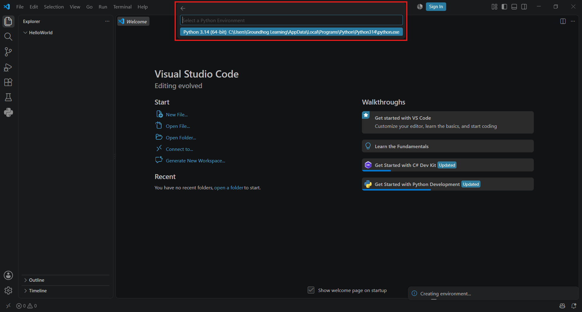
Task: Open the Terminal menu
Action: (x=122, y=7)
